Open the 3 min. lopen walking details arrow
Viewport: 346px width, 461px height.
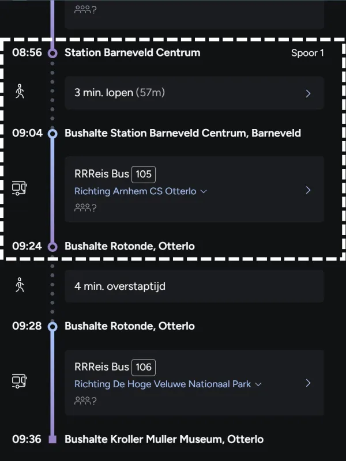coord(308,93)
